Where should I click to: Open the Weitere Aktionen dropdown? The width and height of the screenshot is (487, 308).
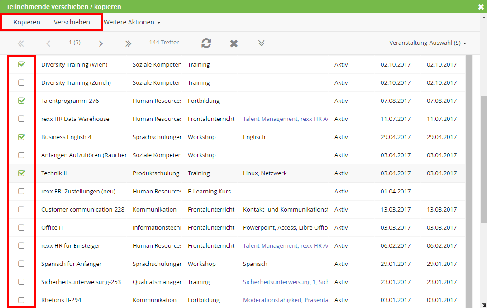(132, 22)
